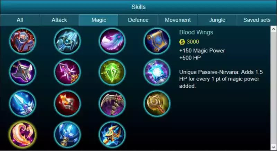The image size is (277, 151).
Task: Switch to the Attack tab
Action: click(x=59, y=20)
